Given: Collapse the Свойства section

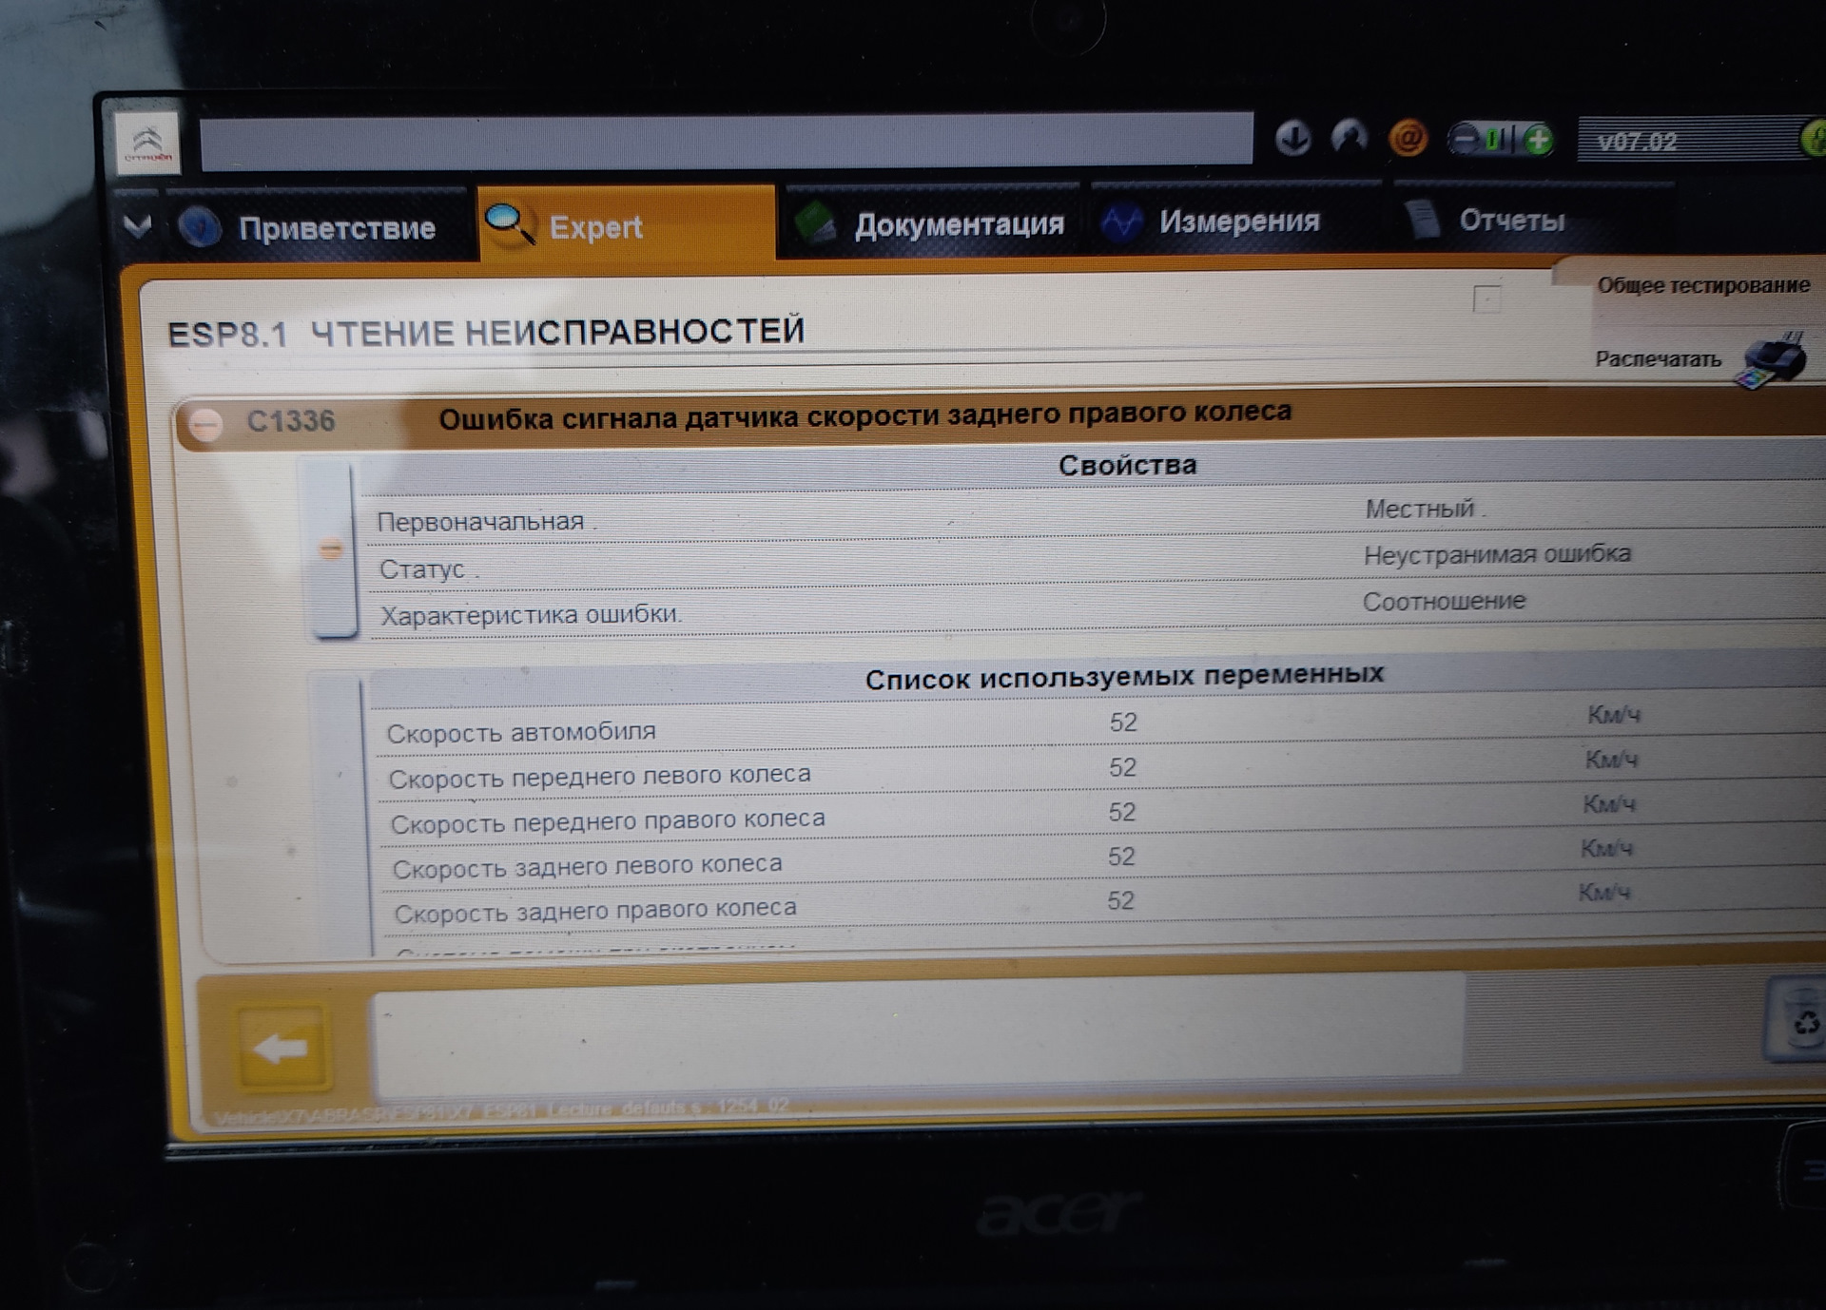Looking at the screenshot, I should pyautogui.click(x=331, y=549).
